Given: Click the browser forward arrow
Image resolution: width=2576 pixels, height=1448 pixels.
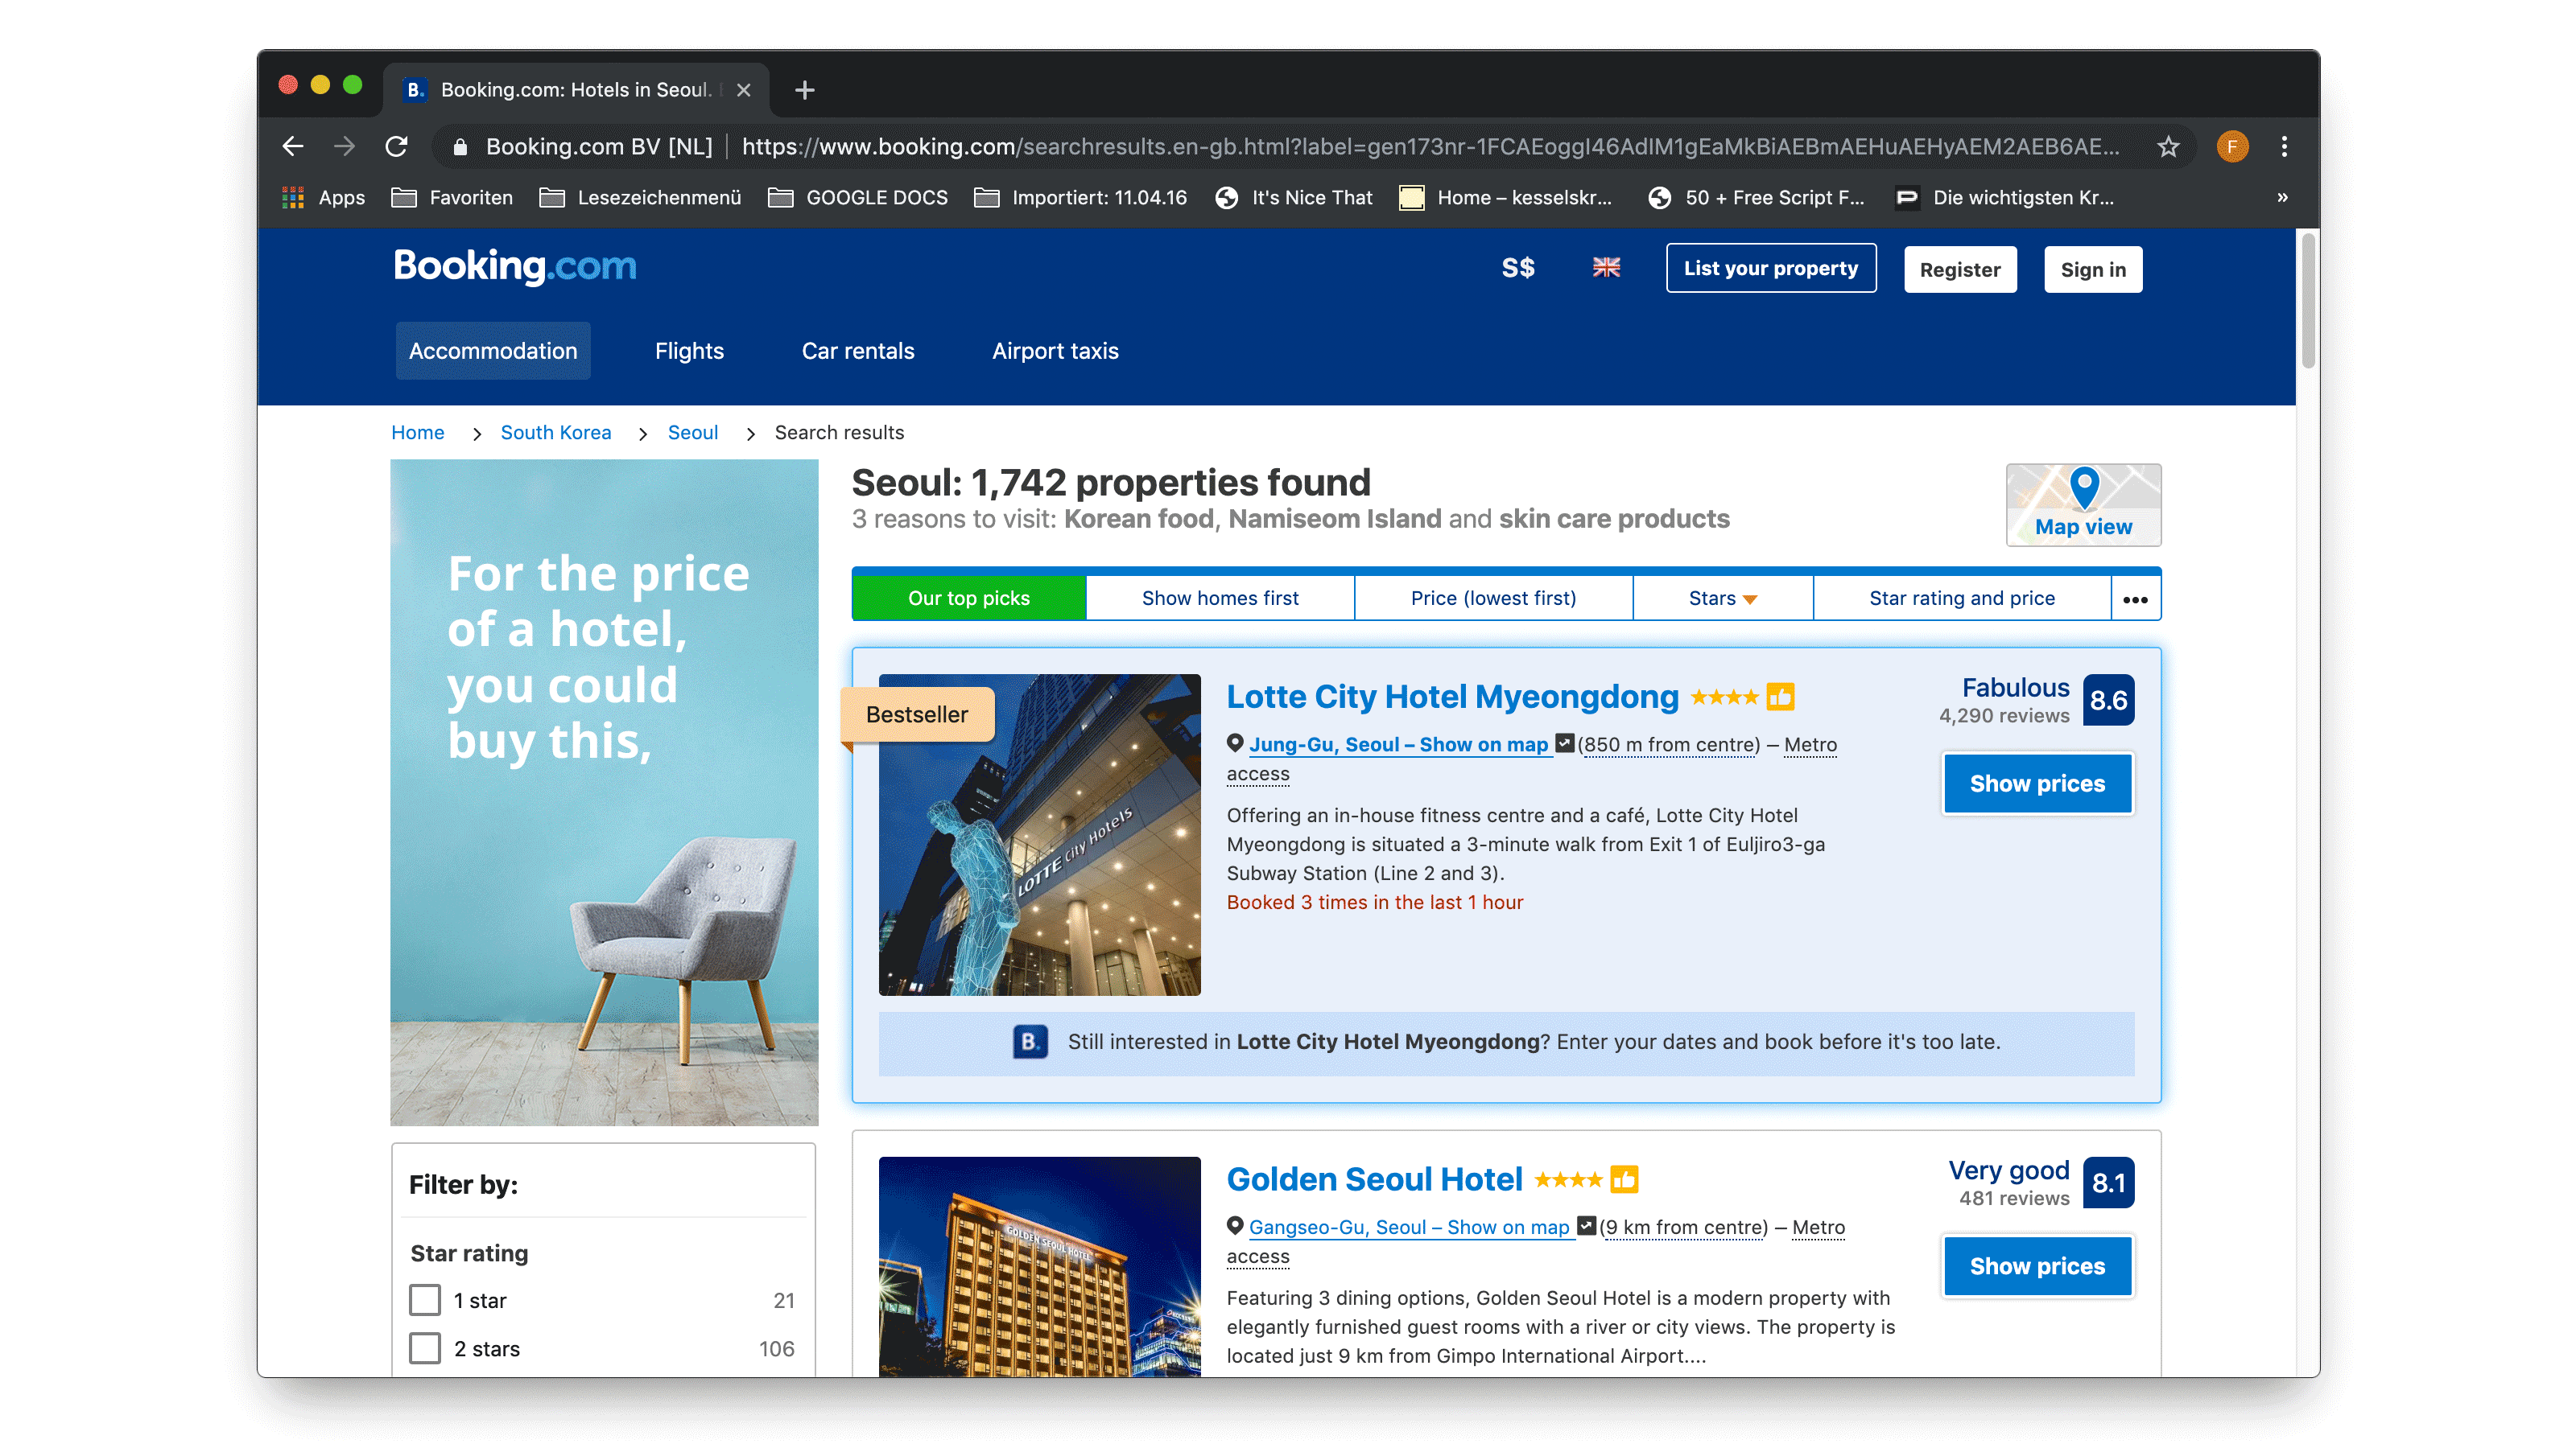Looking at the screenshot, I should 344,147.
